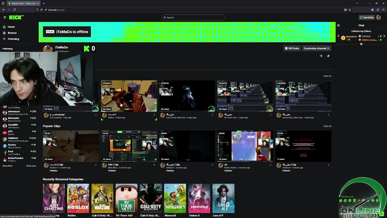387x218 pixels.
Task: Open Odablock channel in sidebar
Action: [19, 139]
